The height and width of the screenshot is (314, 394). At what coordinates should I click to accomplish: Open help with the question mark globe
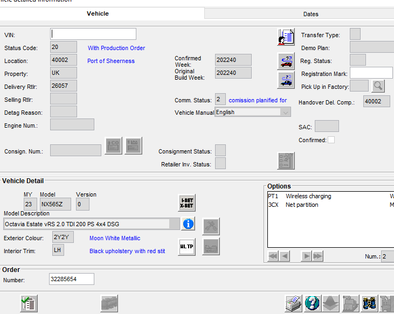point(312,303)
